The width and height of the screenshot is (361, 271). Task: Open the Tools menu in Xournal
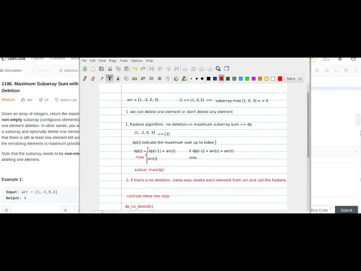pyautogui.click(x=124, y=60)
